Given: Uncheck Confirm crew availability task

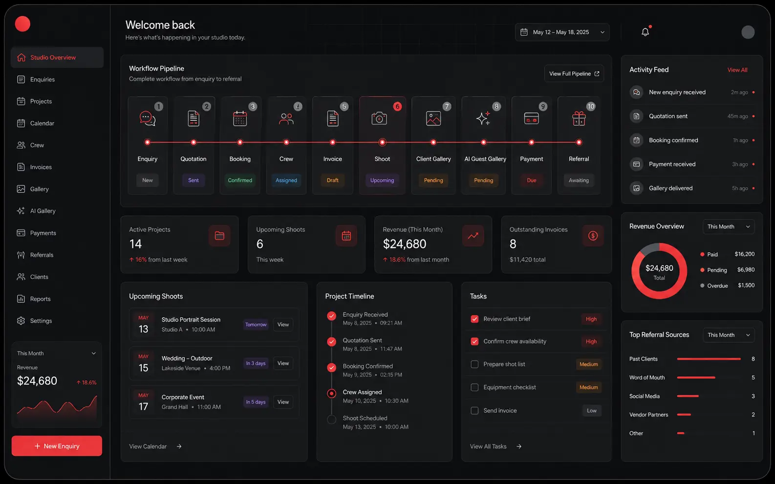Looking at the screenshot, I should click(x=474, y=342).
